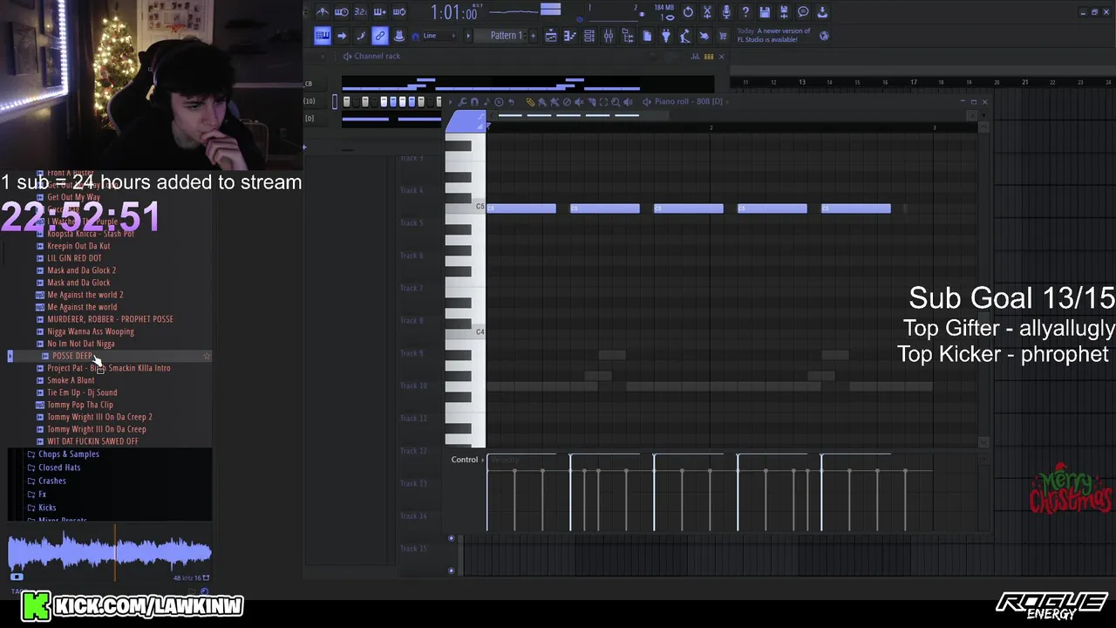This screenshot has height=628, width=1116.
Task: Select the zoom magnifier tool in piano roll
Action: pyautogui.click(x=616, y=102)
